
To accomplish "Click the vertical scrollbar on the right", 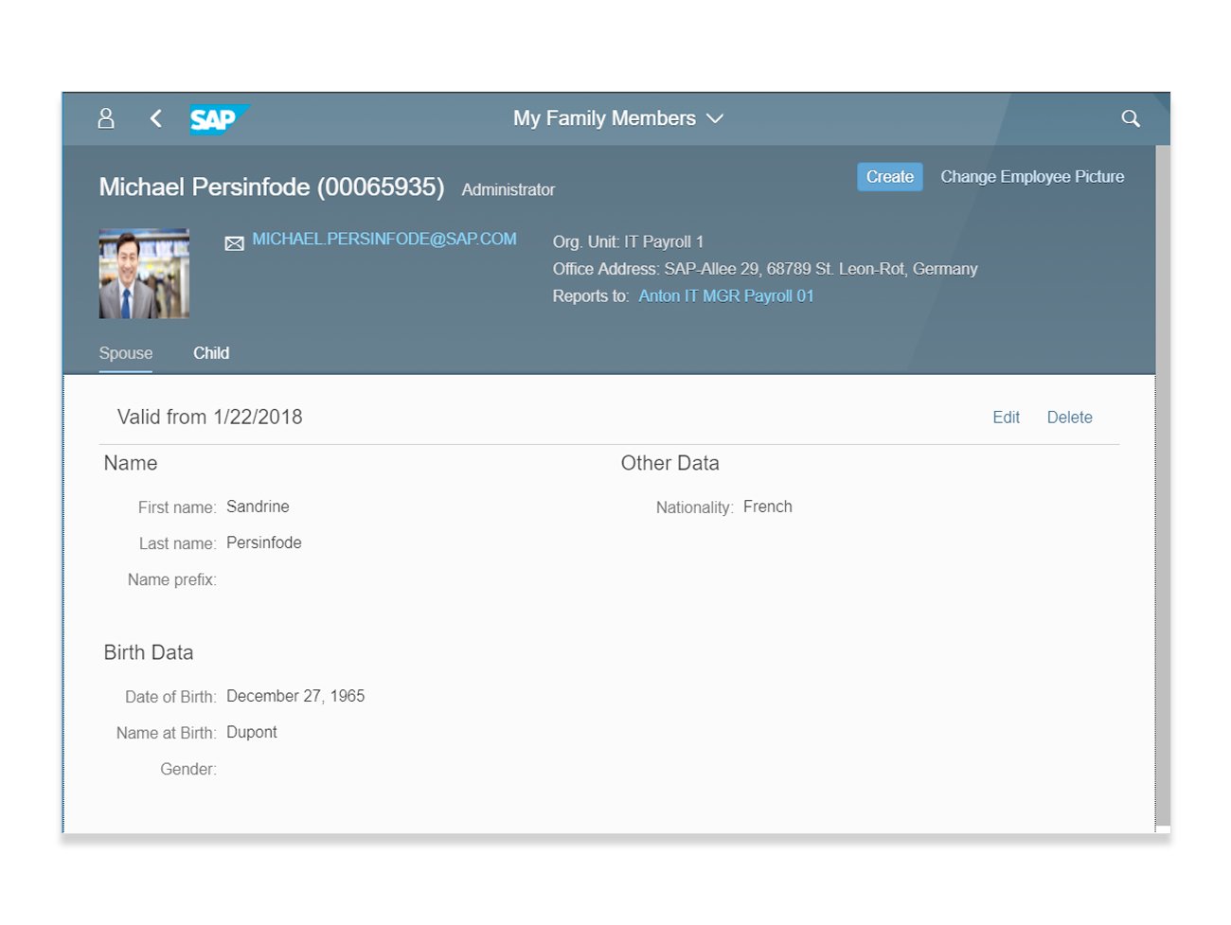I will 1163,488.
